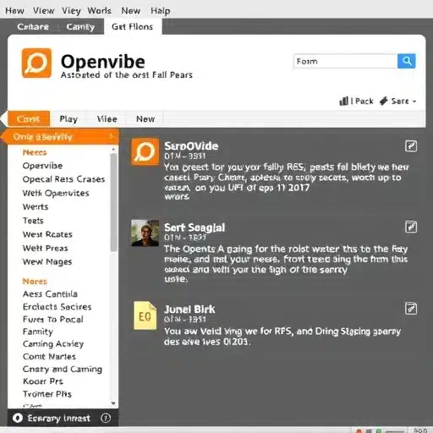Open the Hew menu
The height and width of the screenshot is (433, 433).
[14, 11]
